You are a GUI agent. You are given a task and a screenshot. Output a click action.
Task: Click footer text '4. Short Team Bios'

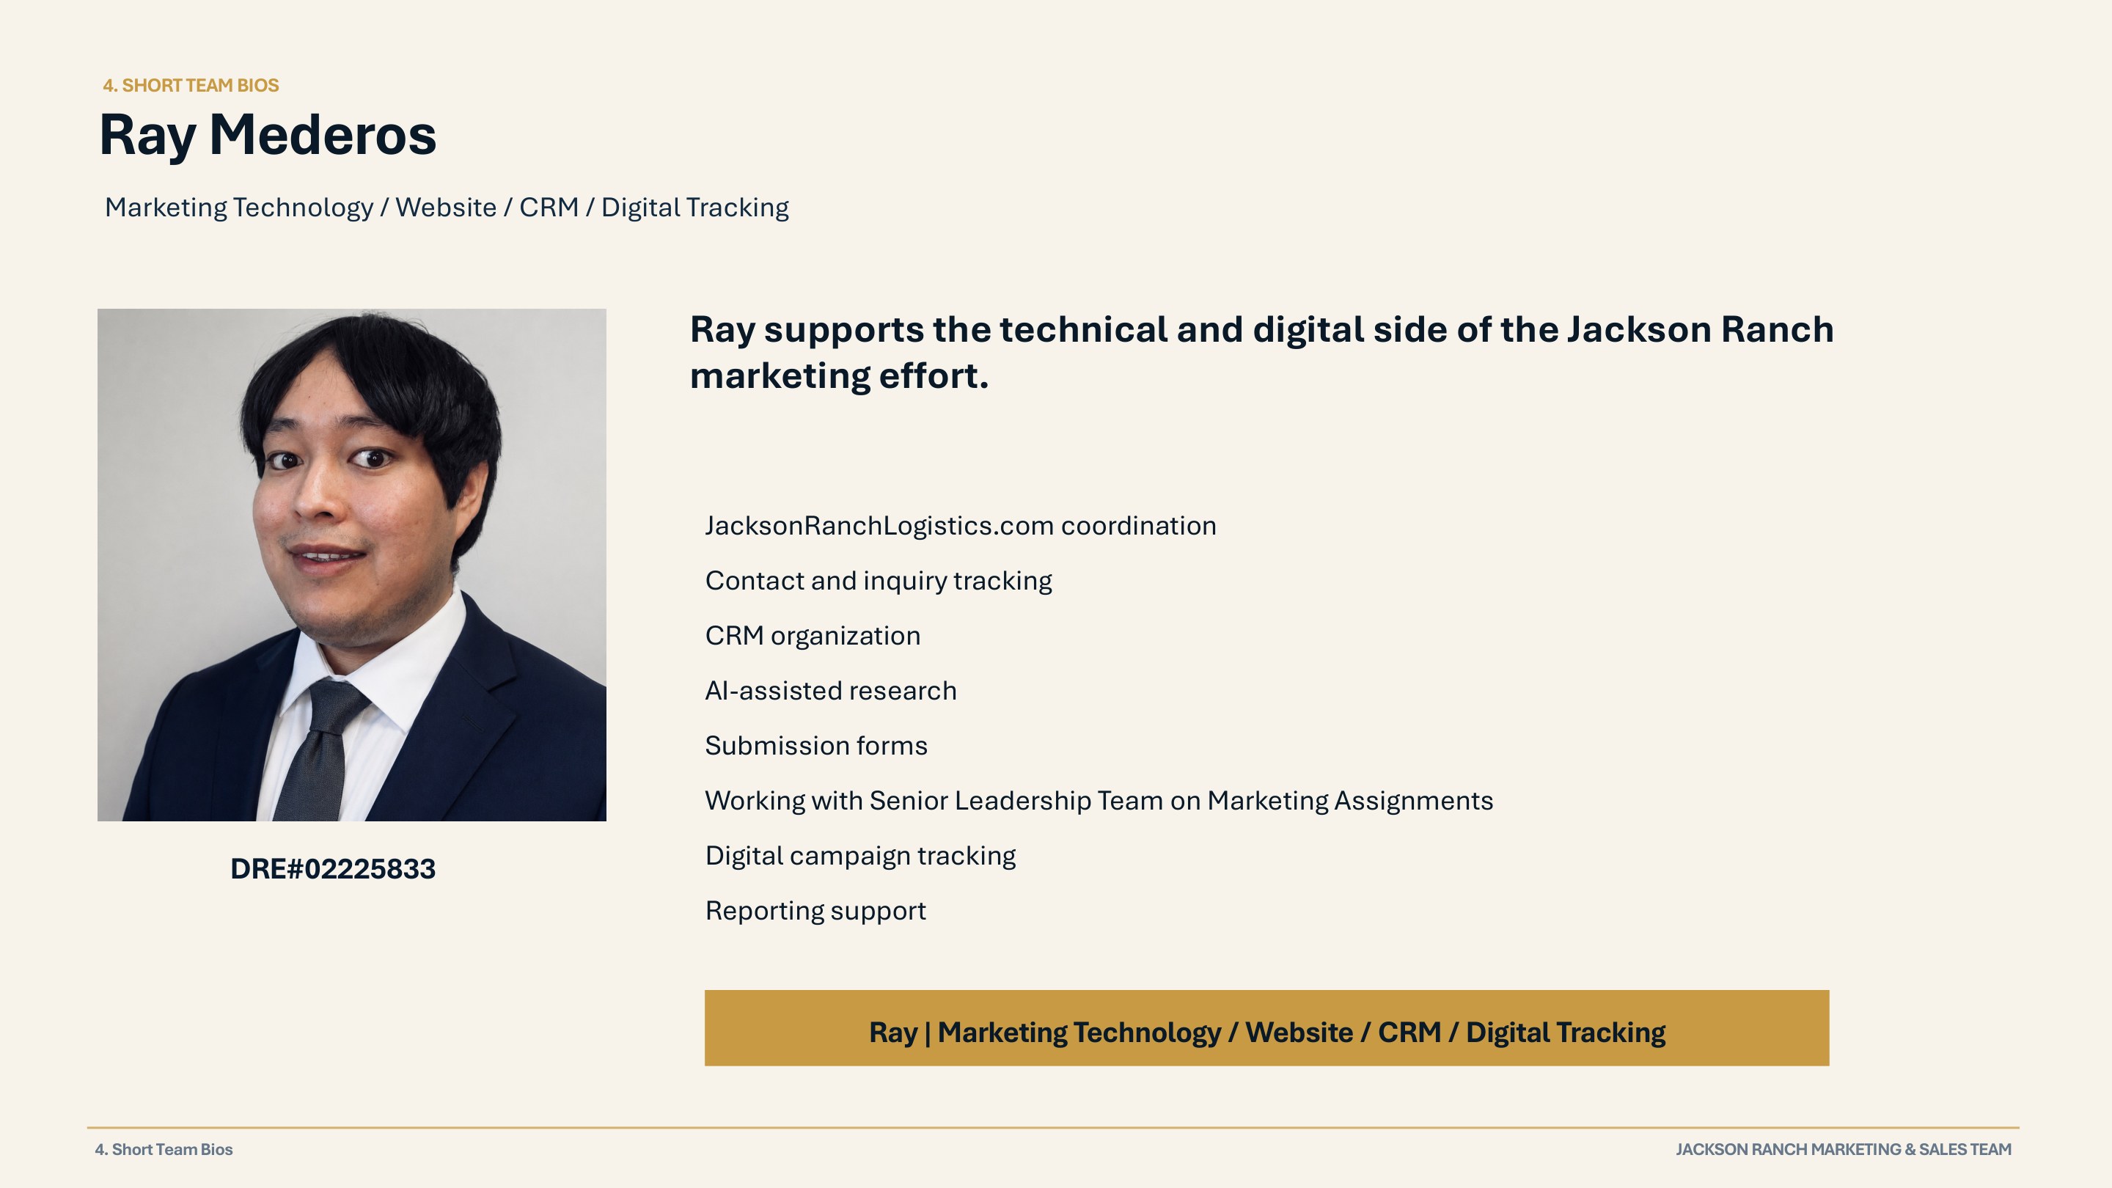pos(164,1149)
